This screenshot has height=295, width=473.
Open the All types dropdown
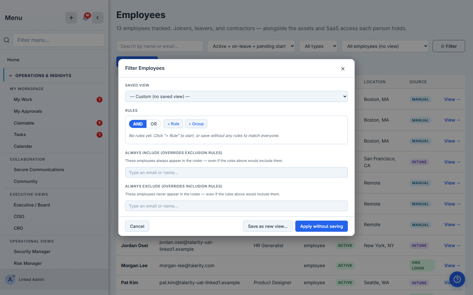318,46
